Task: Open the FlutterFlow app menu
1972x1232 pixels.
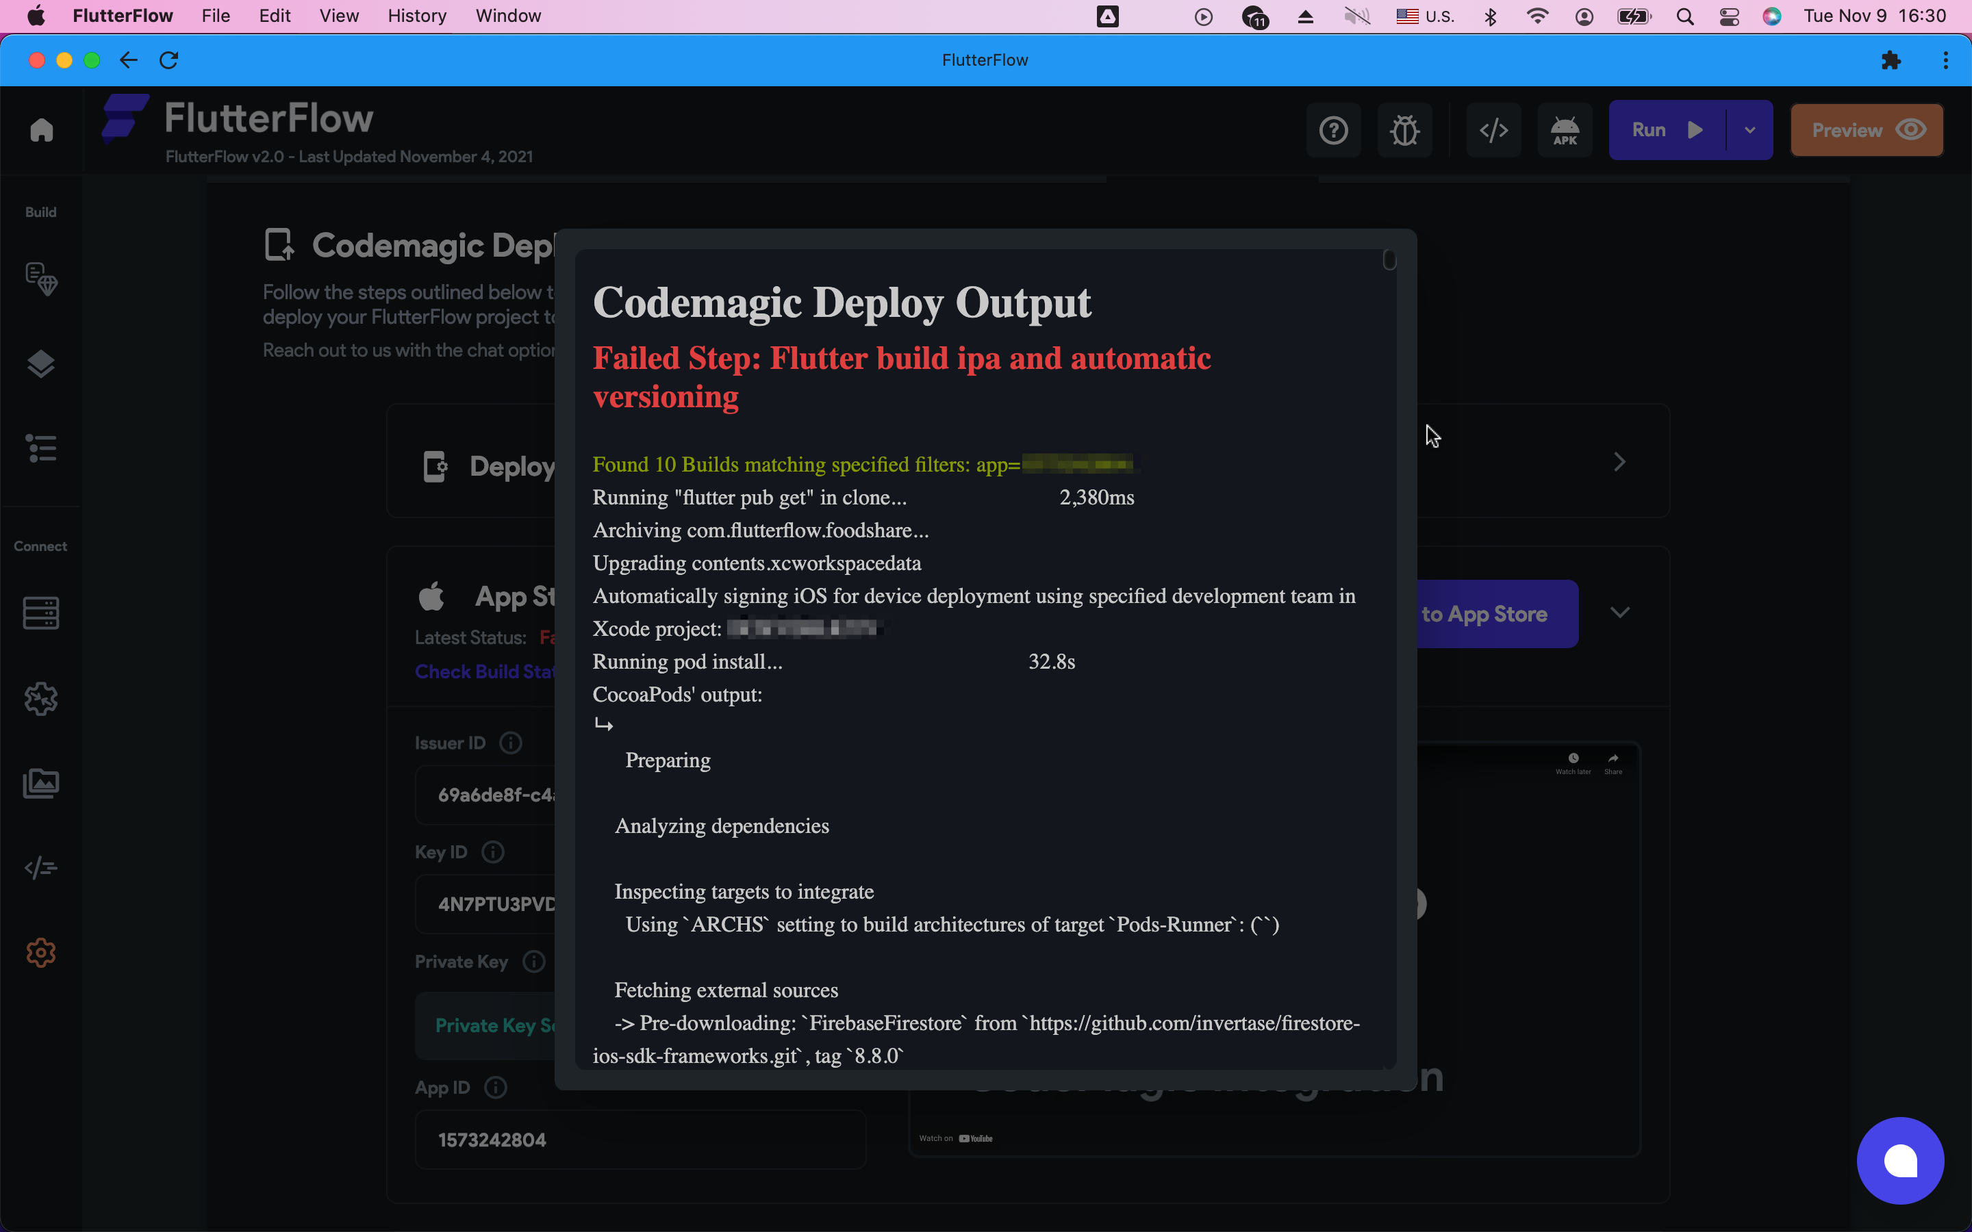Action: tap(123, 16)
